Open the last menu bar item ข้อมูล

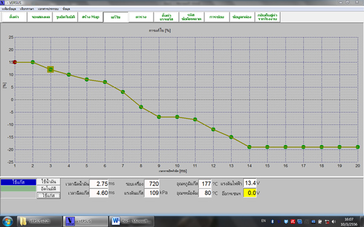tap(67, 9)
